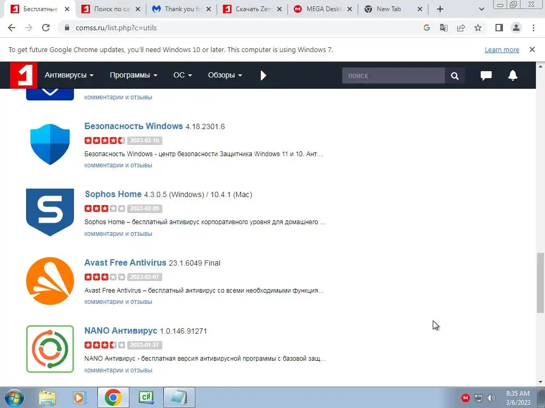The width and height of the screenshot is (545, 408).
Task: Click the share page icon
Action: click(x=461, y=28)
